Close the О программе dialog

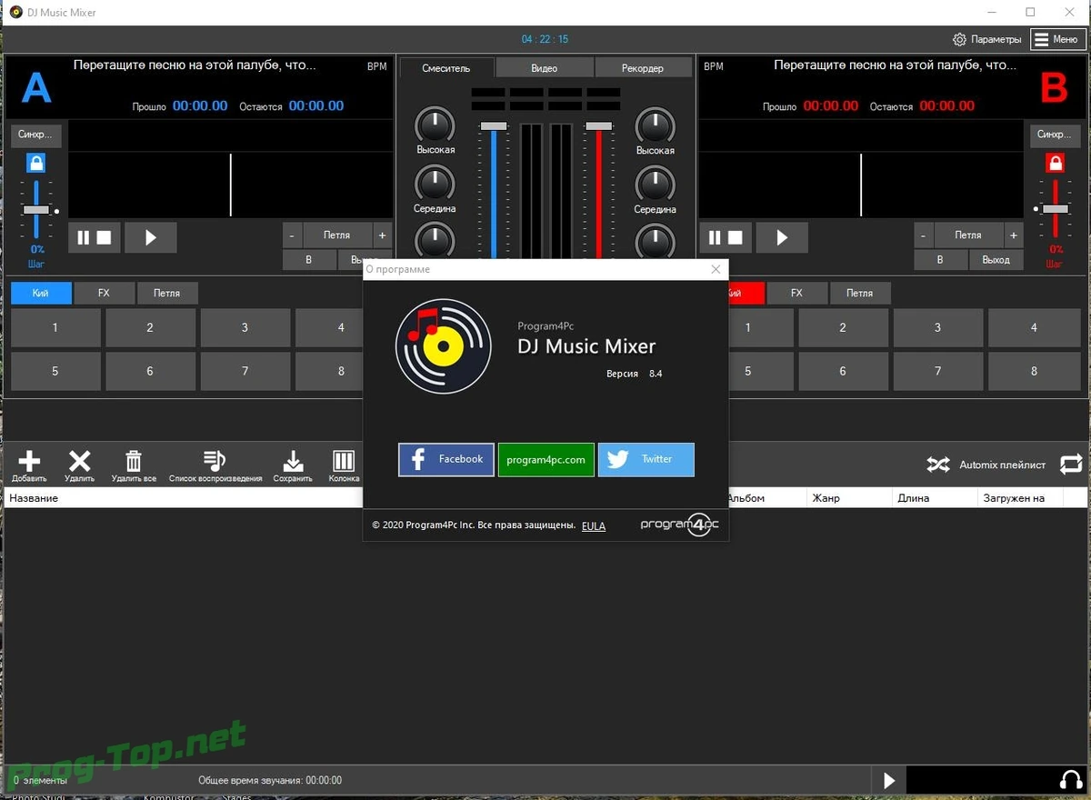pos(716,269)
